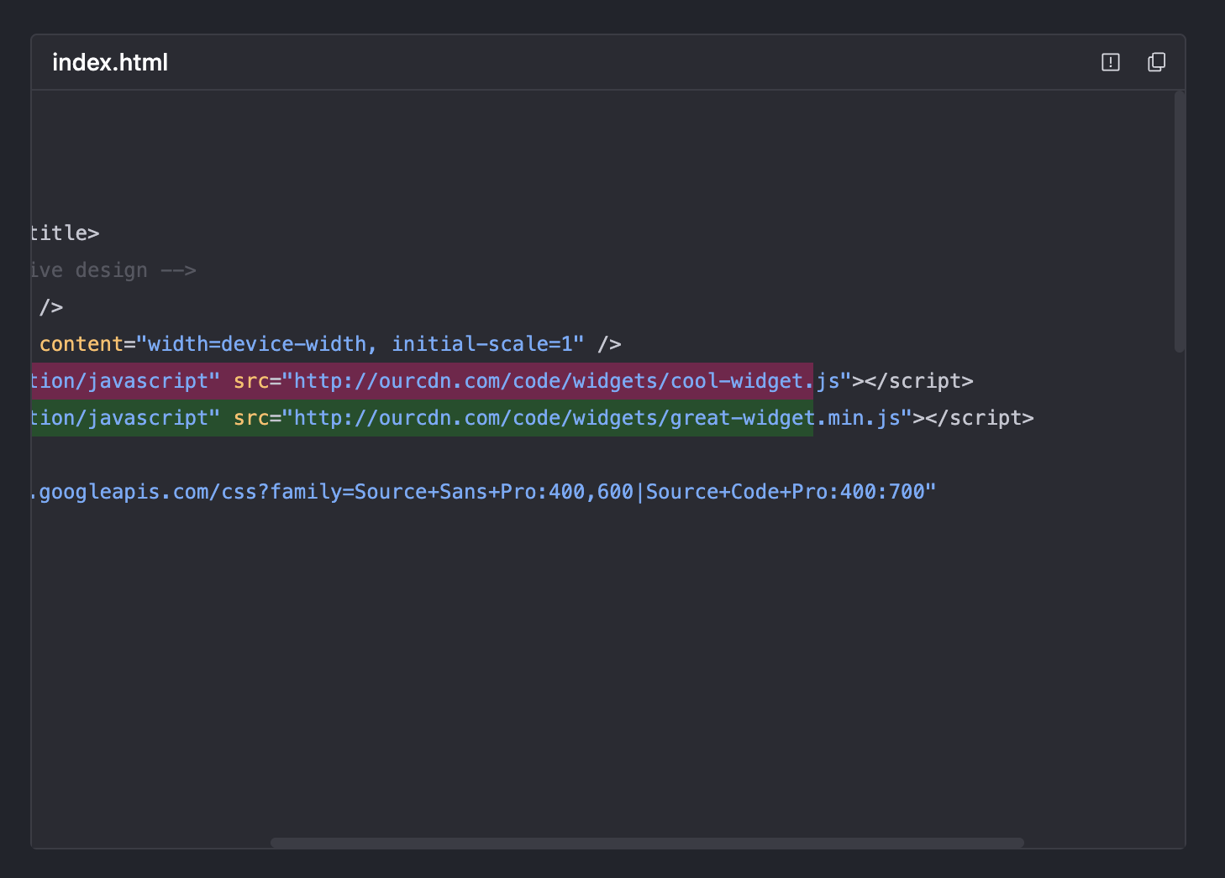Click the report issue exclamation icon
The width and height of the screenshot is (1225, 878).
(1110, 62)
